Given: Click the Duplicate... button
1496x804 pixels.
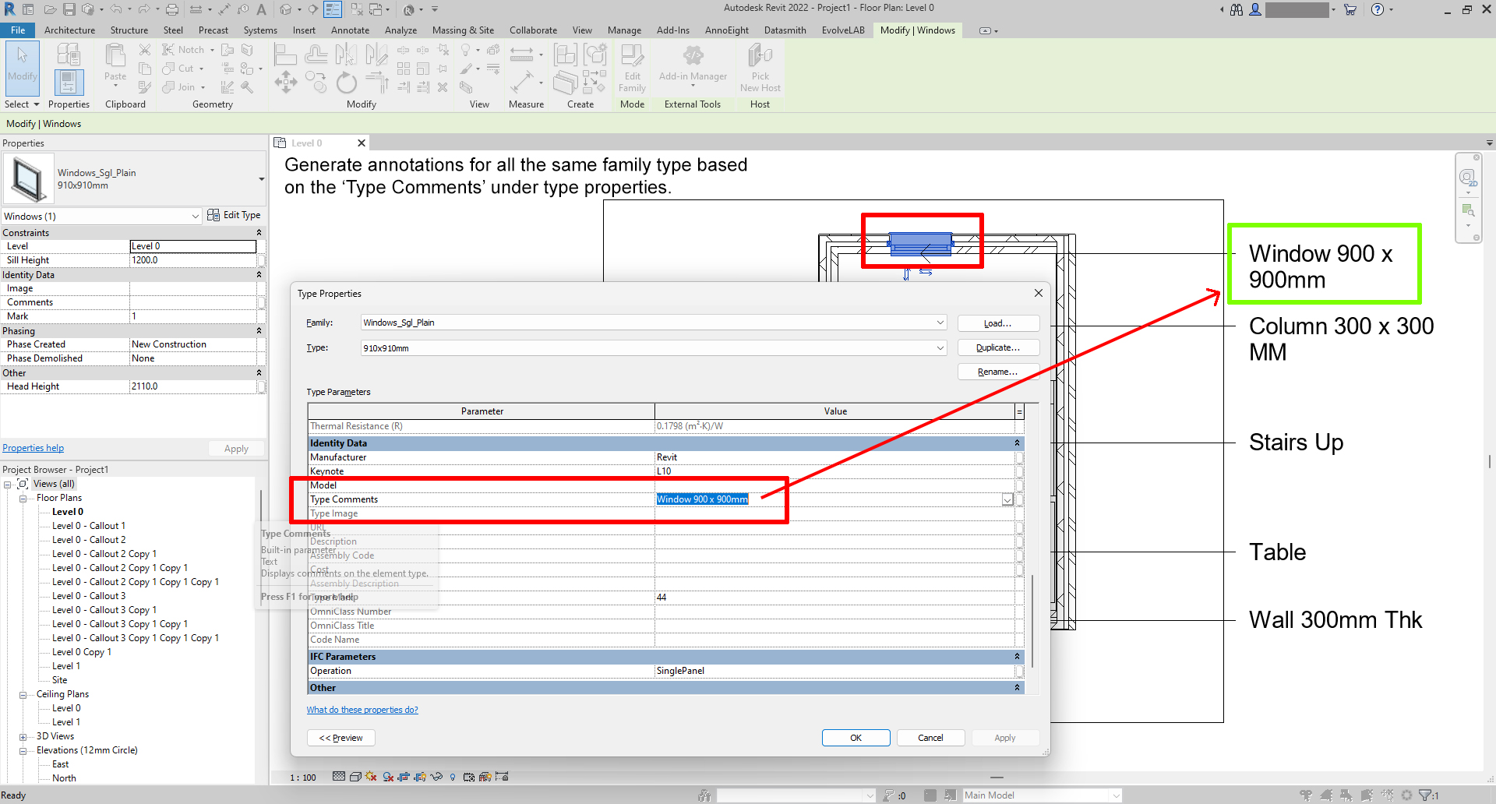Looking at the screenshot, I should pos(998,347).
